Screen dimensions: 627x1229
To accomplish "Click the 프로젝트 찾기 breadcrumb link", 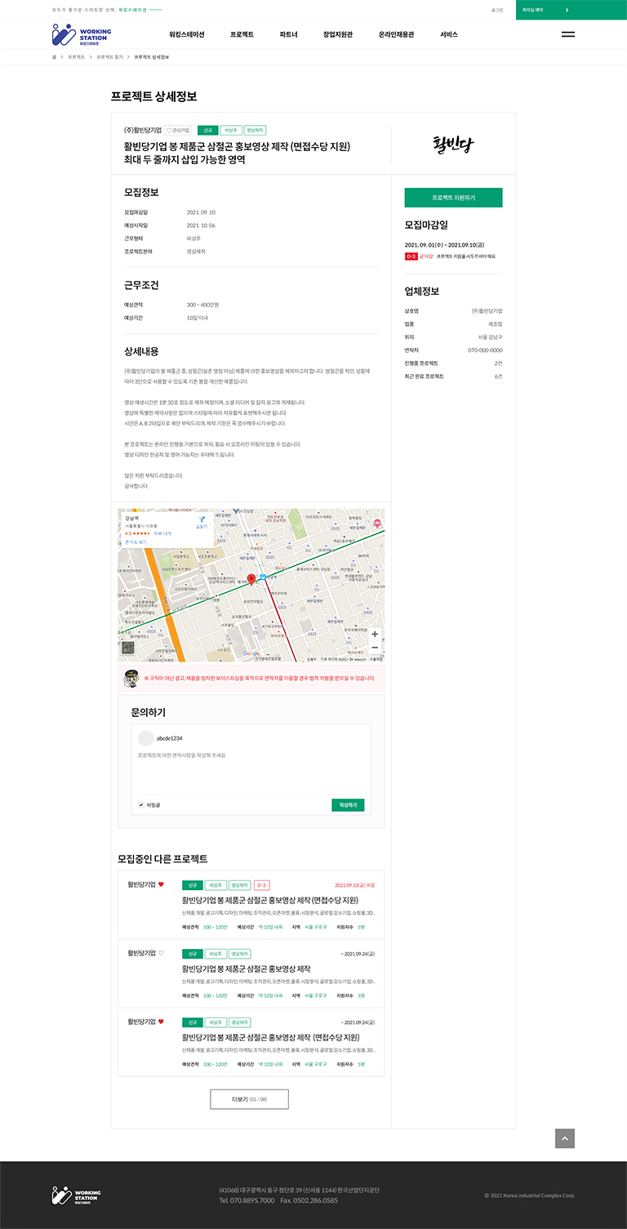I will [x=109, y=57].
